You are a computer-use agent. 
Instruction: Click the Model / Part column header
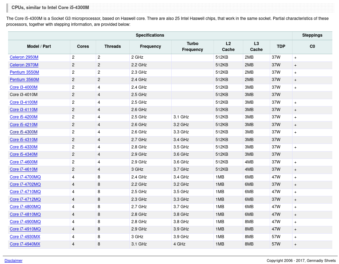[39, 46]
